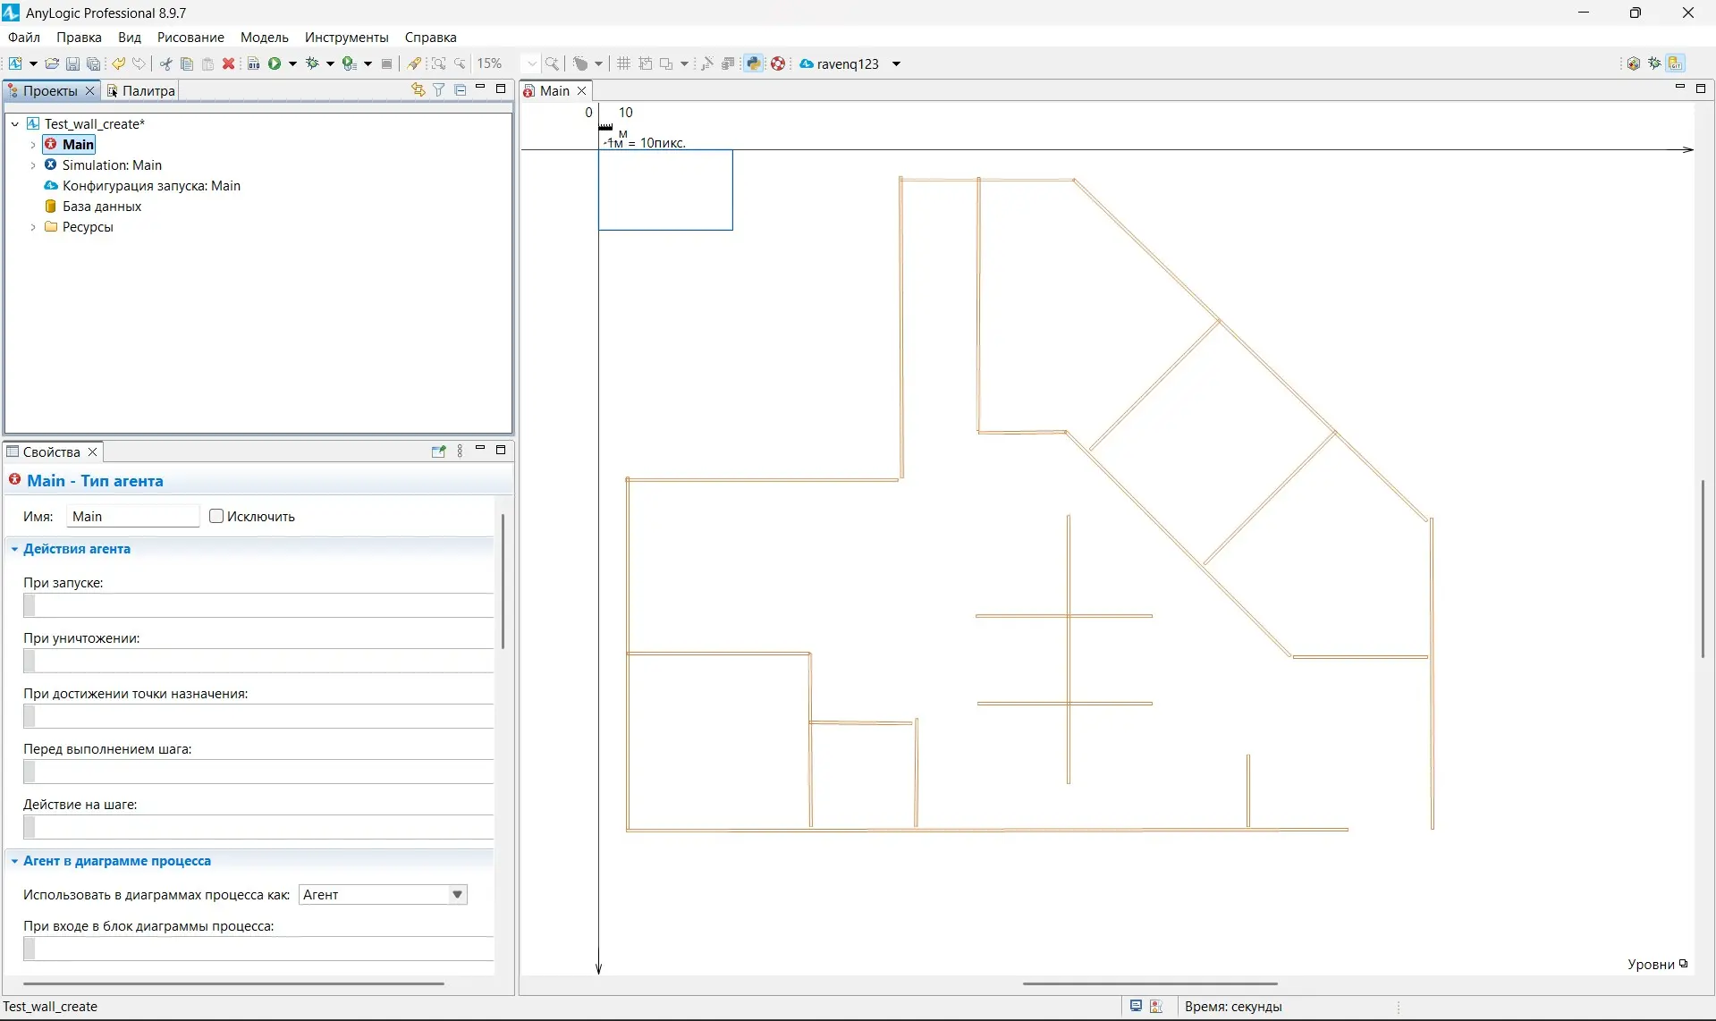
Task: Open the zoom percentage dropdown
Action: [531, 63]
